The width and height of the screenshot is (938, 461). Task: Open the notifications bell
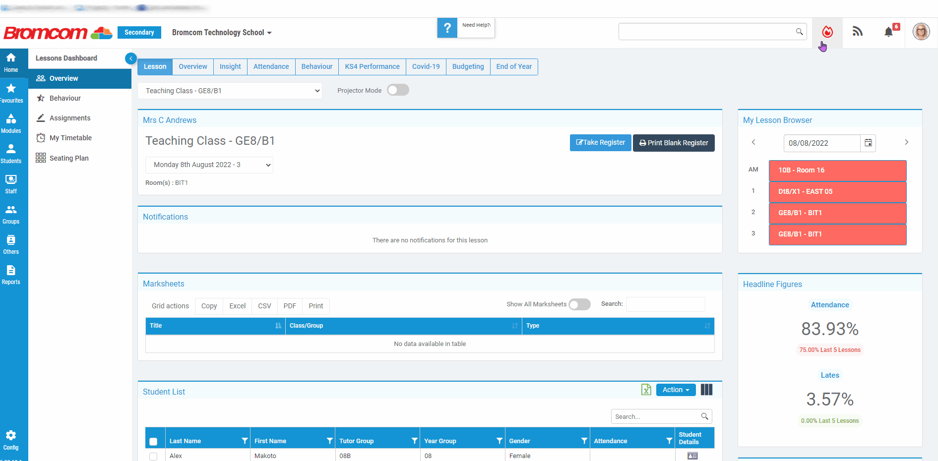point(888,32)
